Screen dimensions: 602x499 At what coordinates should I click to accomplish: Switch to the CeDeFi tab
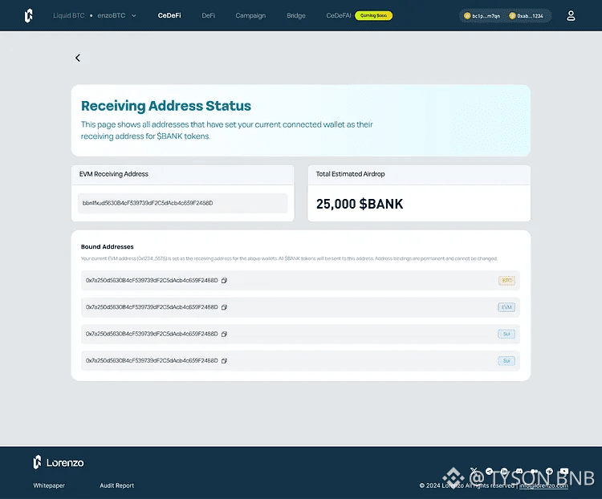(x=169, y=16)
